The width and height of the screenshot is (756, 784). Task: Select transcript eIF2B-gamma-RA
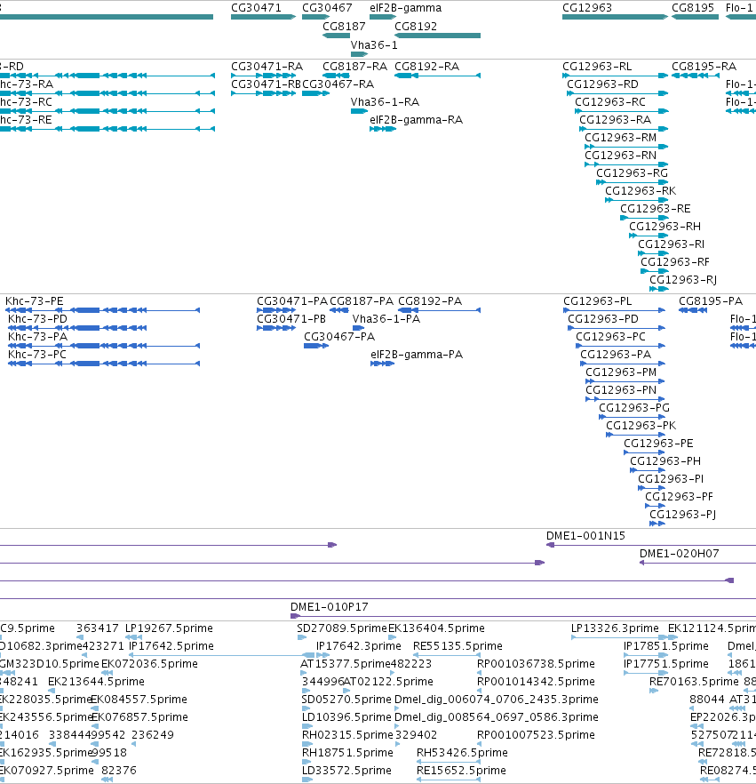tap(383, 129)
